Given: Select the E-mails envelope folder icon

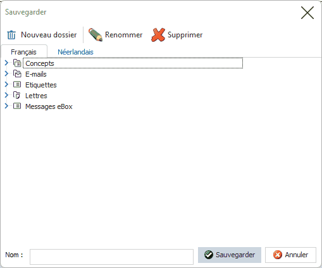Looking at the screenshot, I should (x=17, y=73).
